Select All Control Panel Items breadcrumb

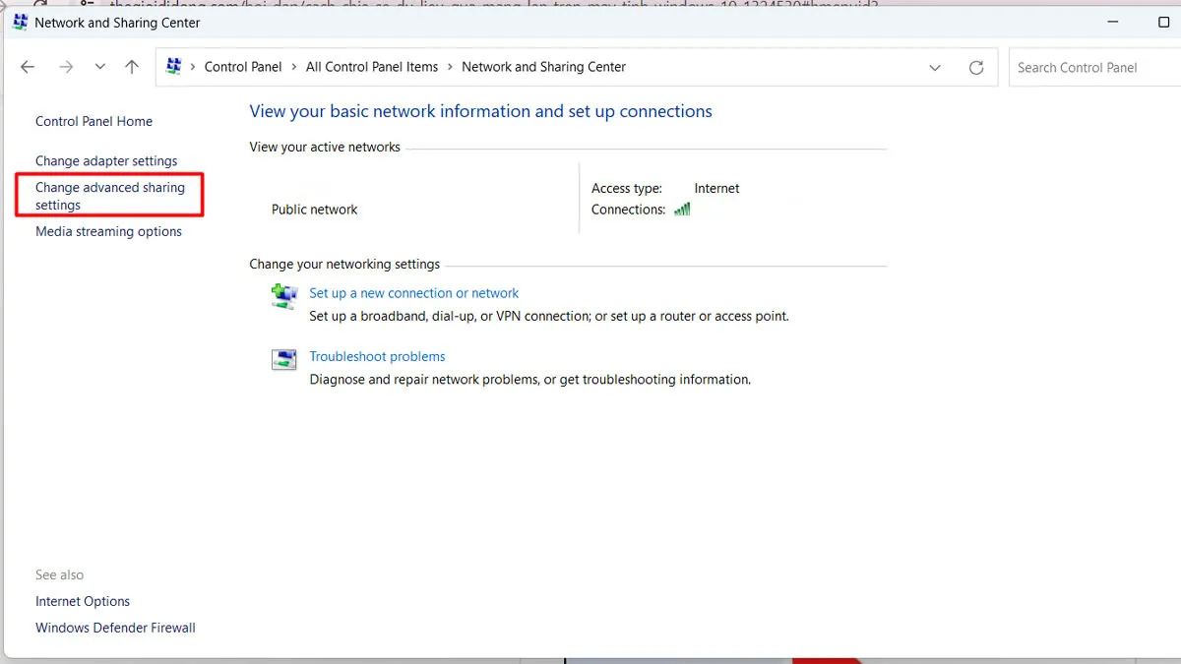tap(371, 67)
